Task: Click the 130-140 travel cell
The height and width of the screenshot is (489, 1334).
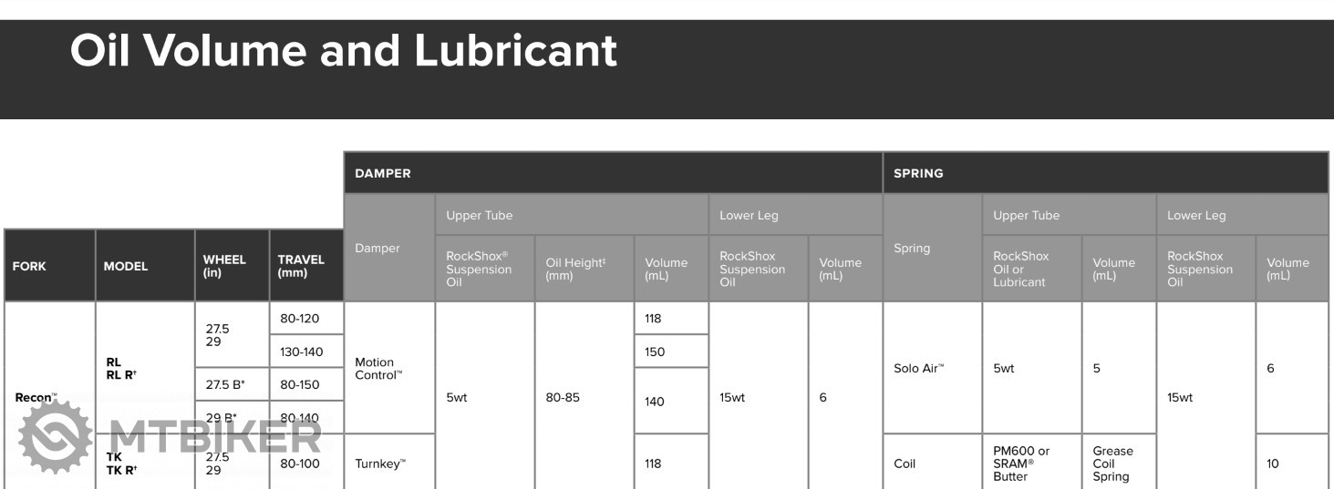Action: point(303,351)
